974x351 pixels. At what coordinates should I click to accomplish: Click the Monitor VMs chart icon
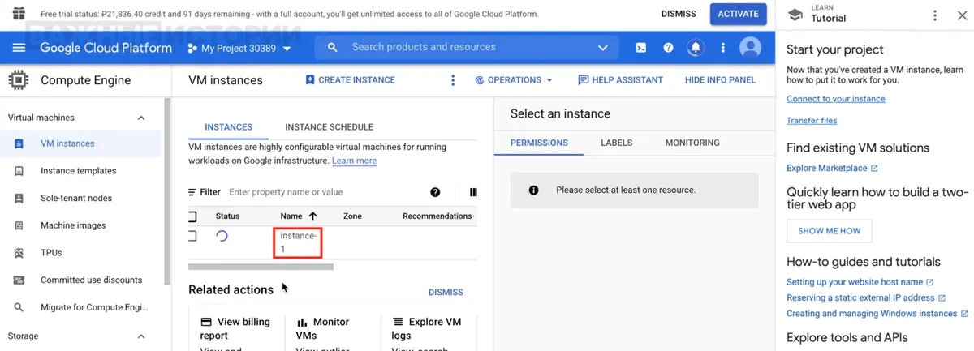(x=302, y=322)
